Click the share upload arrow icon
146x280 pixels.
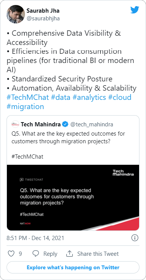pyautogui.click(x=70, y=253)
